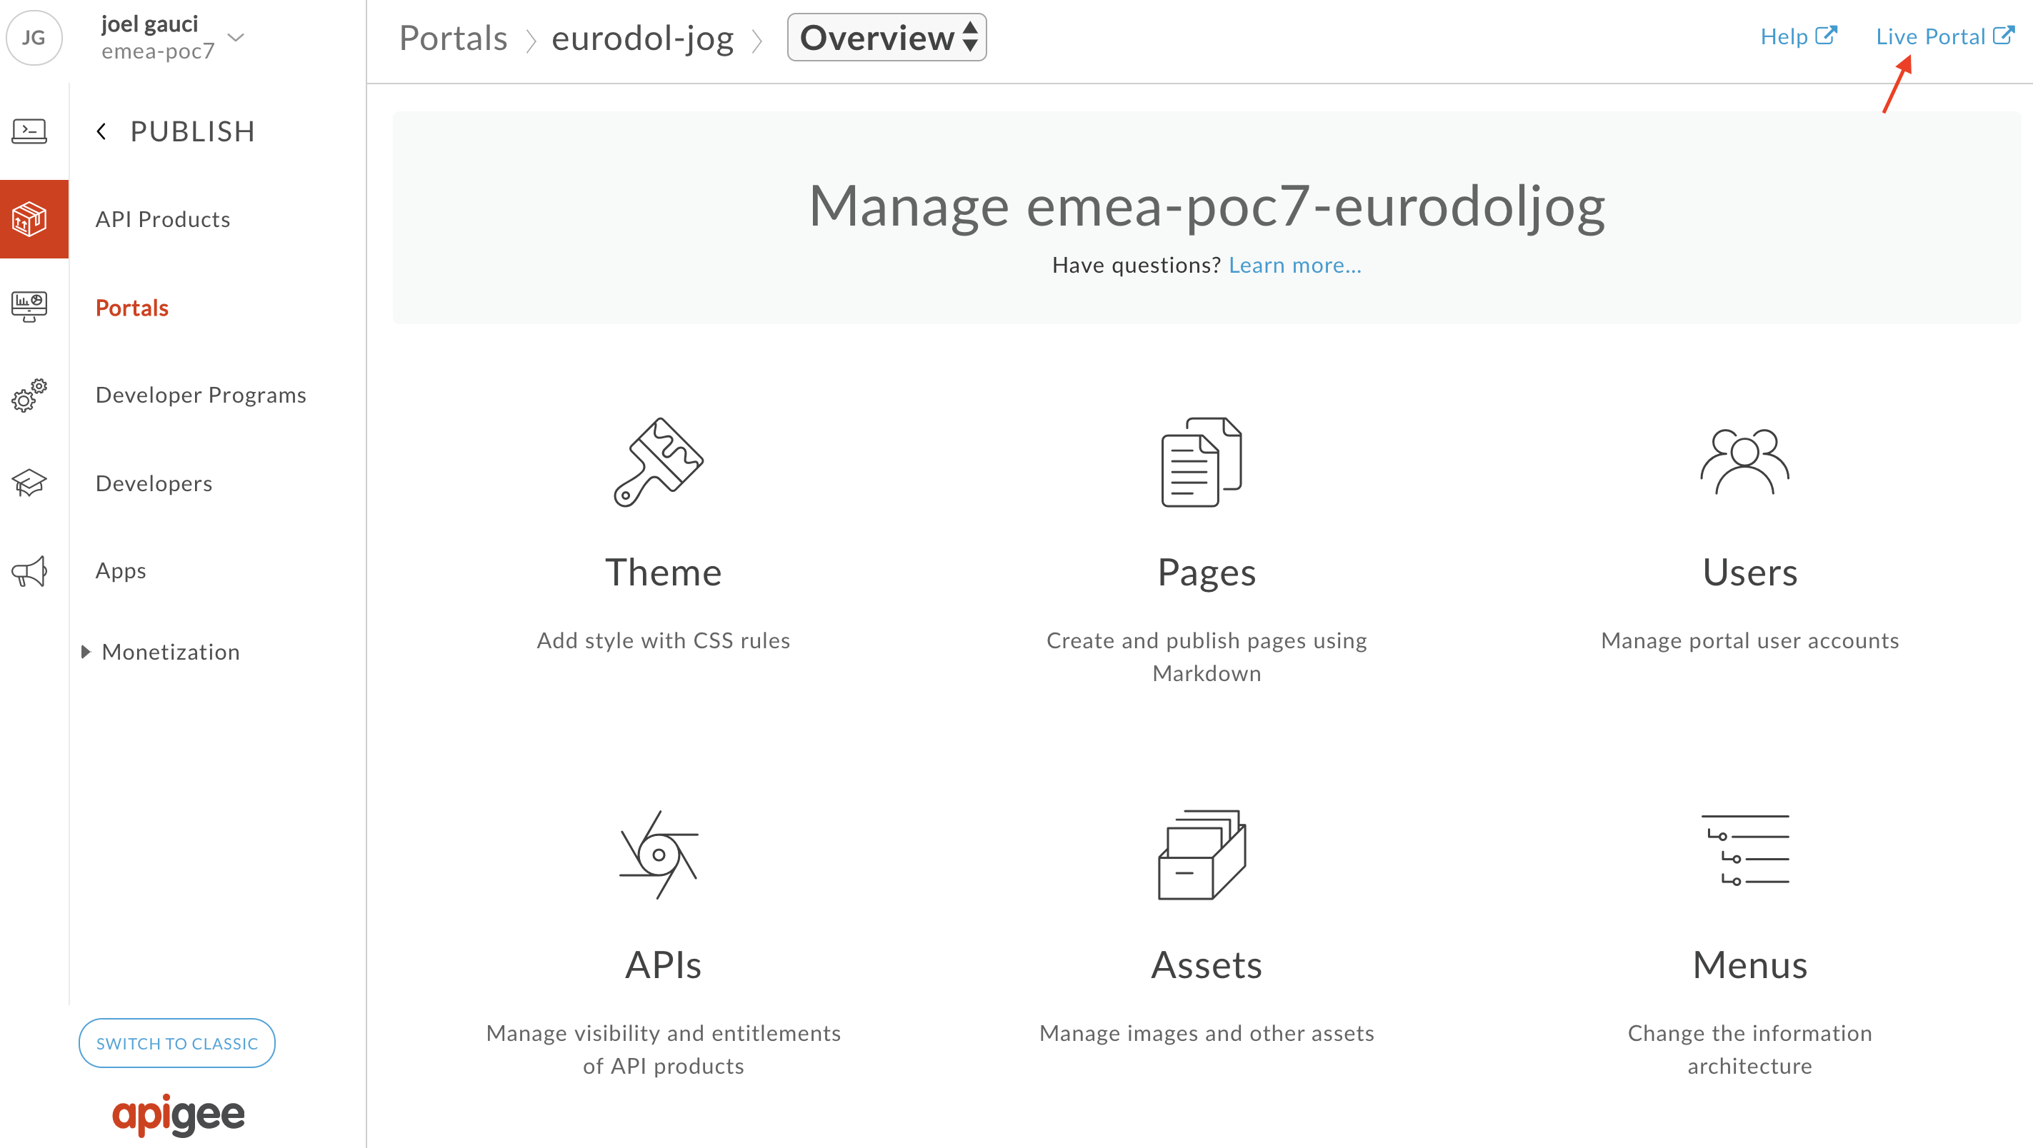Click the 'joel gauci' user name
The image size is (2033, 1148).
150,24
